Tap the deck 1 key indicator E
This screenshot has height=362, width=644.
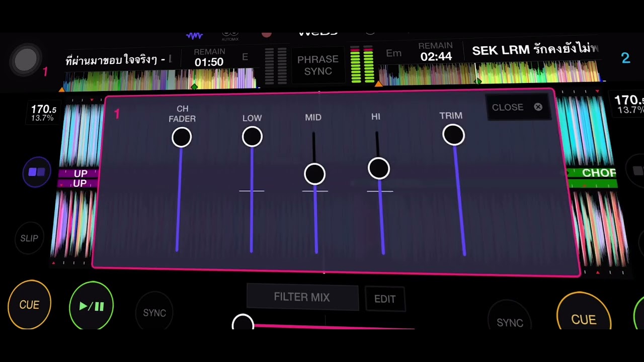245,57
